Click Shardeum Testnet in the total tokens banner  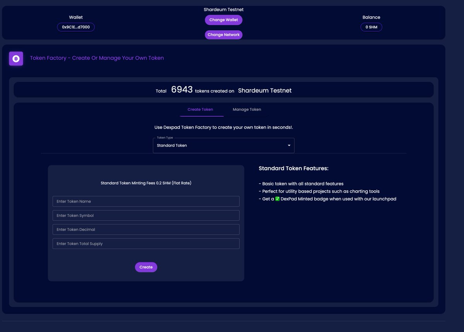pos(265,91)
